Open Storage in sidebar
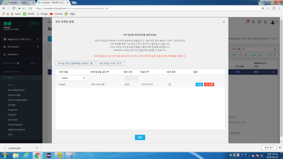Viewport: 283px width, 159px height. (x=12, y=105)
